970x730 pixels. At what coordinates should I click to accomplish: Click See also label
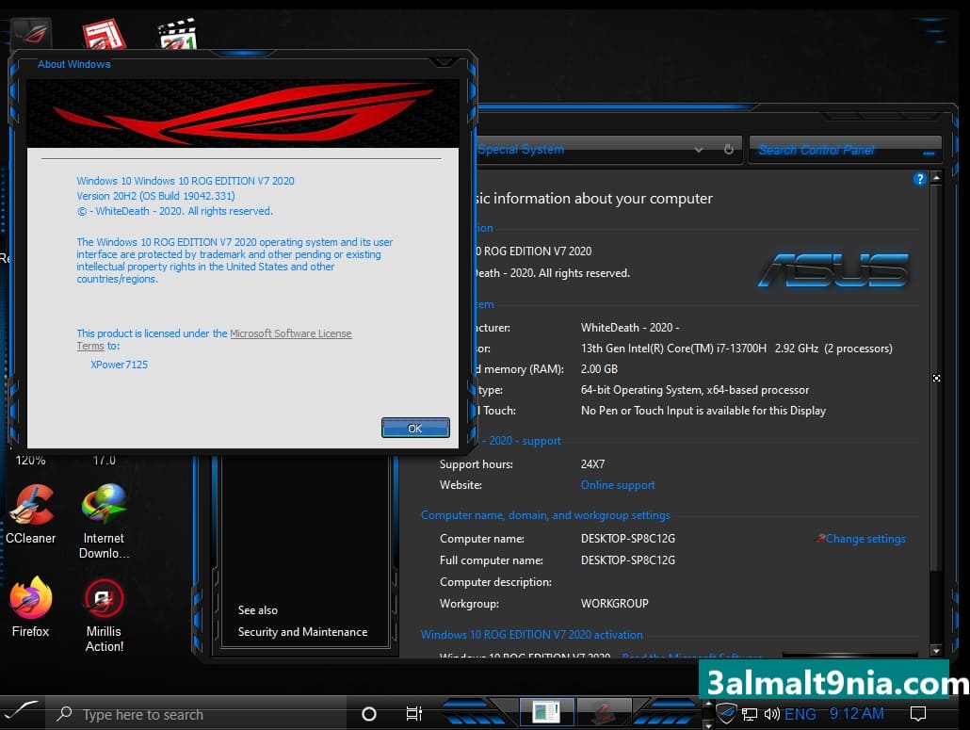coord(257,610)
